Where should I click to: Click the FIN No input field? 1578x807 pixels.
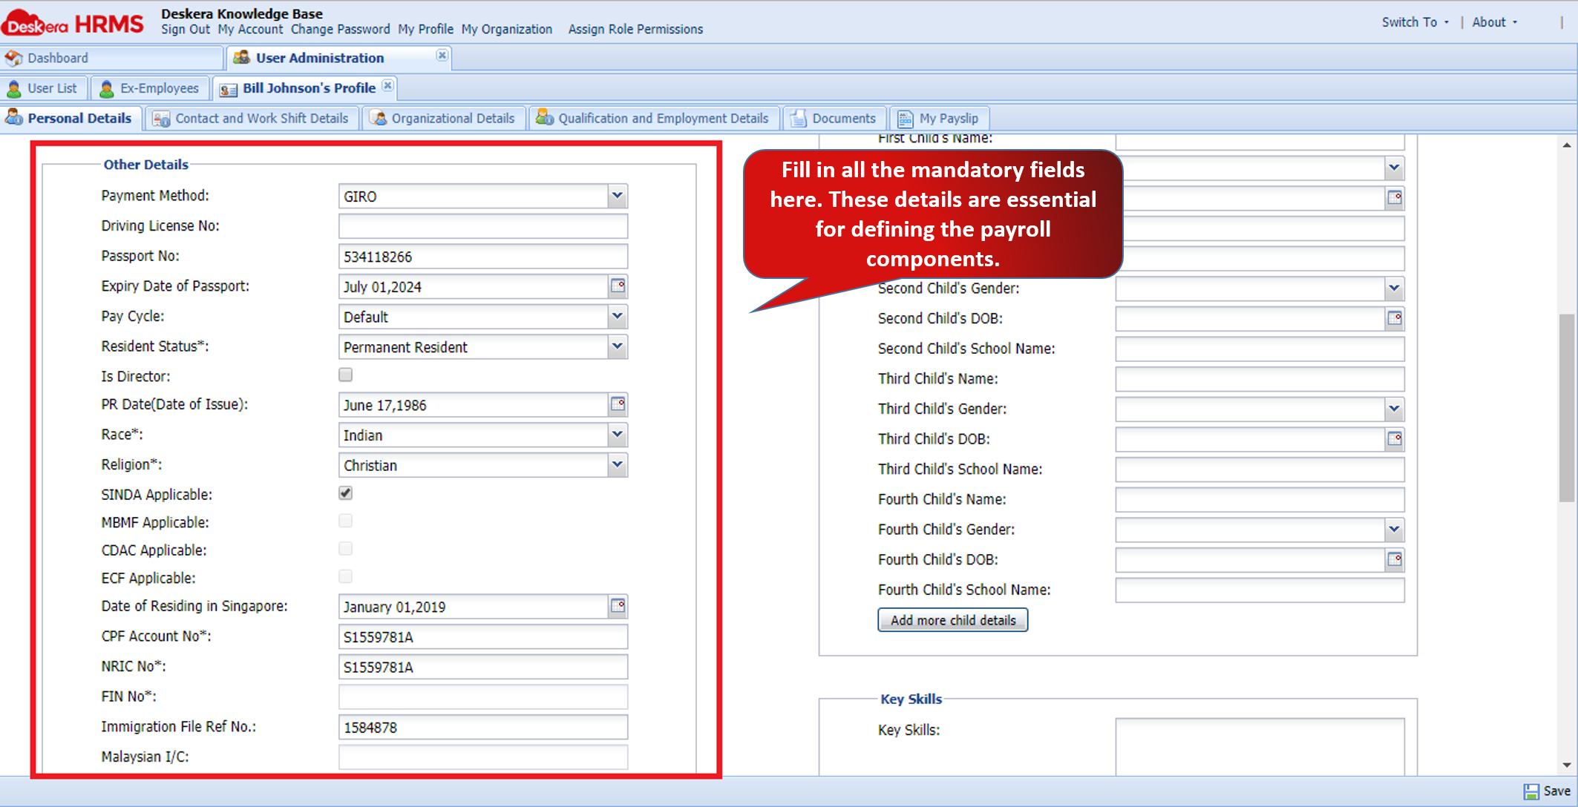pyautogui.click(x=483, y=696)
